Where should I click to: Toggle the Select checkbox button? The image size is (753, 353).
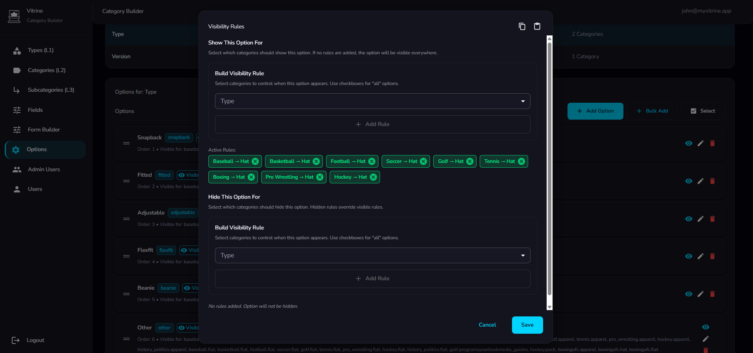point(703,111)
